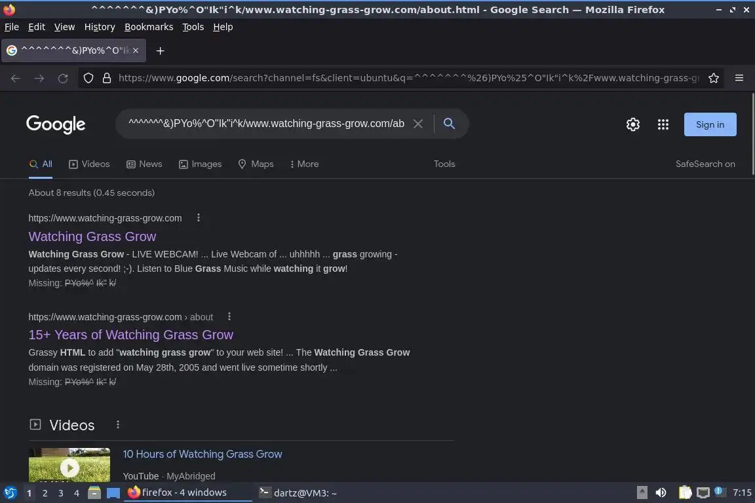Image resolution: width=755 pixels, height=503 pixels.
Task: Select the All results tab
Action: [x=41, y=164]
